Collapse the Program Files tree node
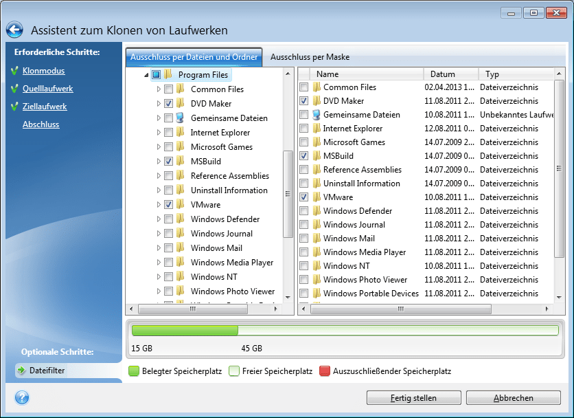 tap(146, 74)
